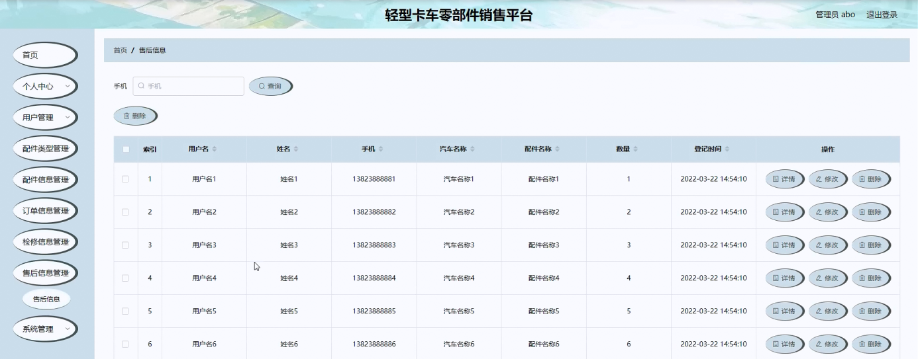Screen dimensions: 918x359
Task: Click the batch 删除 button above the table
Action: pyautogui.click(x=135, y=116)
